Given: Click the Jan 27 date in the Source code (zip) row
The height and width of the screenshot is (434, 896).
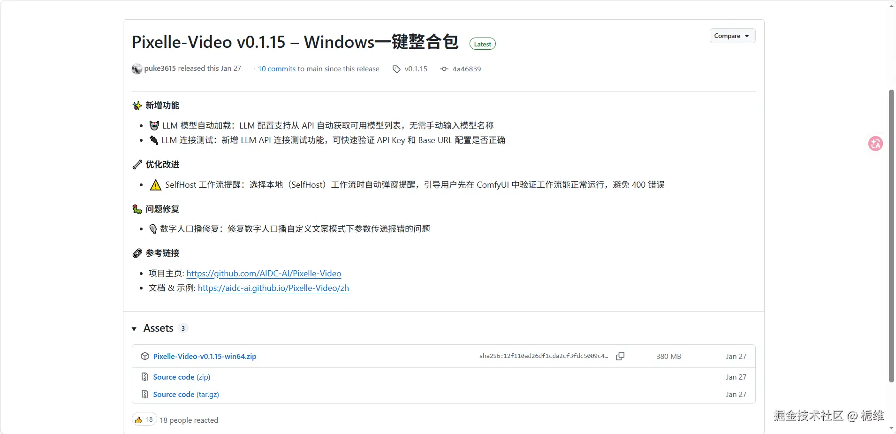Looking at the screenshot, I should tap(736, 377).
